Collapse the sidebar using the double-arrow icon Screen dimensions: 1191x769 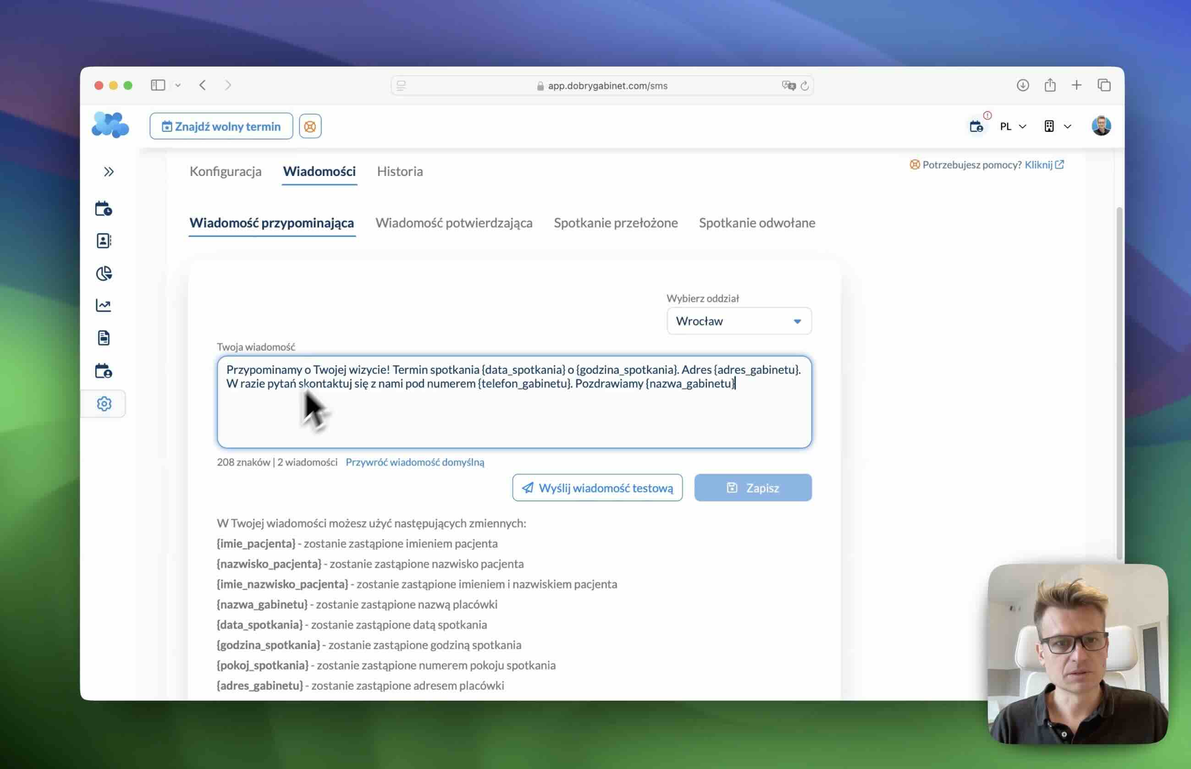109,172
